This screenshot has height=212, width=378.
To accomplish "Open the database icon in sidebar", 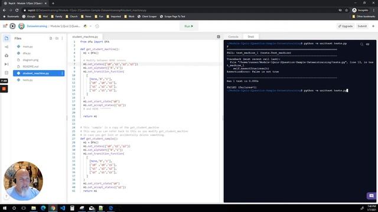I will coord(6,73).
